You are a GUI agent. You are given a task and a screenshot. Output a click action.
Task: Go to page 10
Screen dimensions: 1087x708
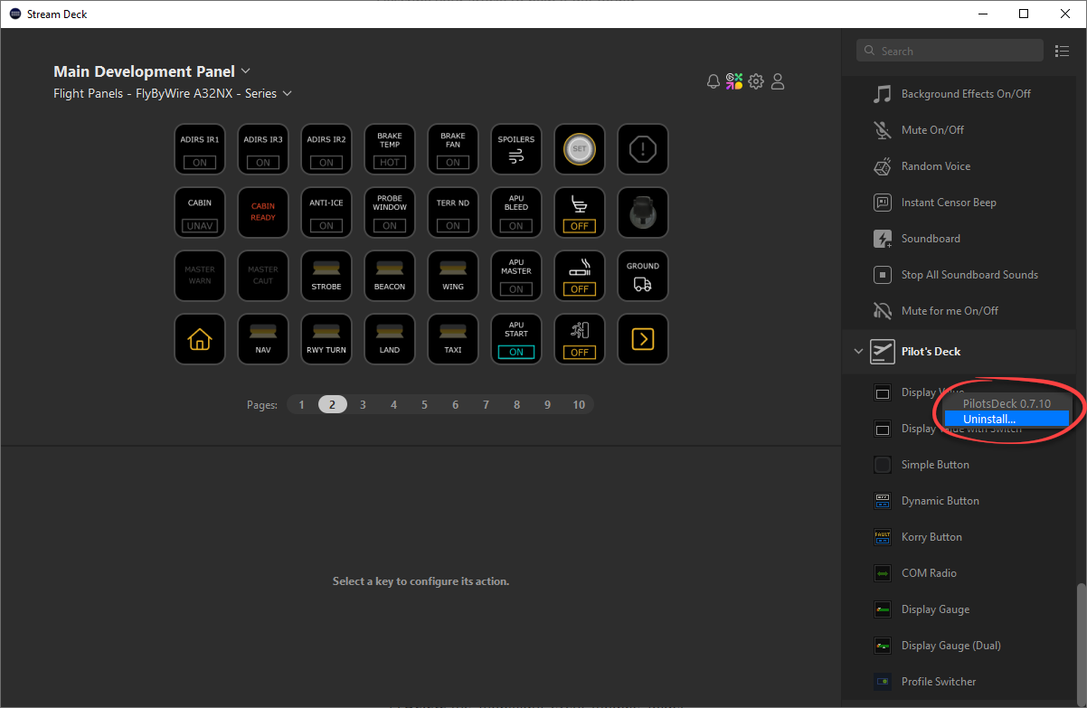pyautogui.click(x=579, y=405)
